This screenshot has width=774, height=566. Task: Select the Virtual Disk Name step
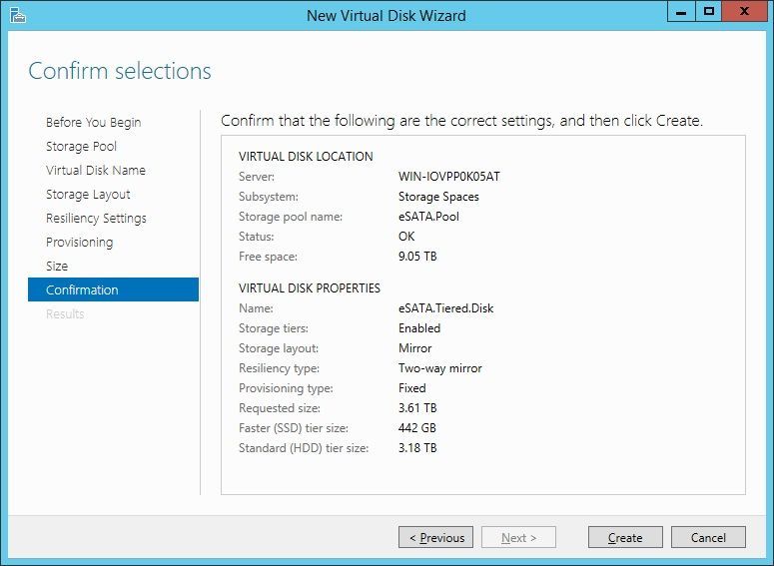click(95, 171)
